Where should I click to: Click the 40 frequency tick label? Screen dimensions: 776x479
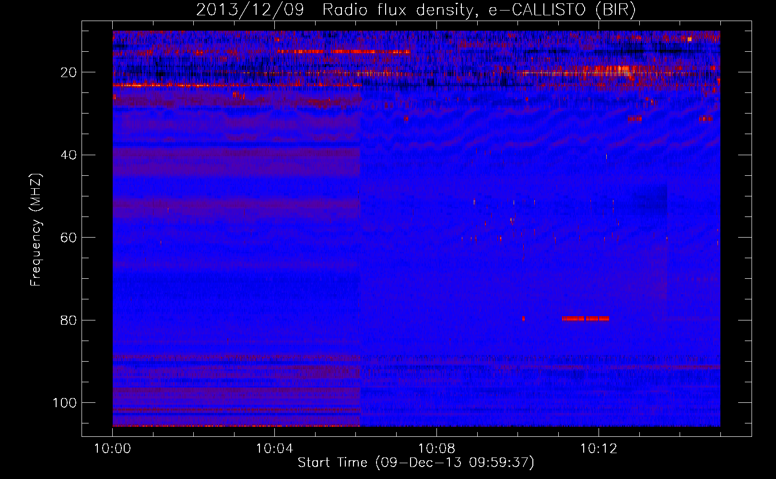[69, 155]
